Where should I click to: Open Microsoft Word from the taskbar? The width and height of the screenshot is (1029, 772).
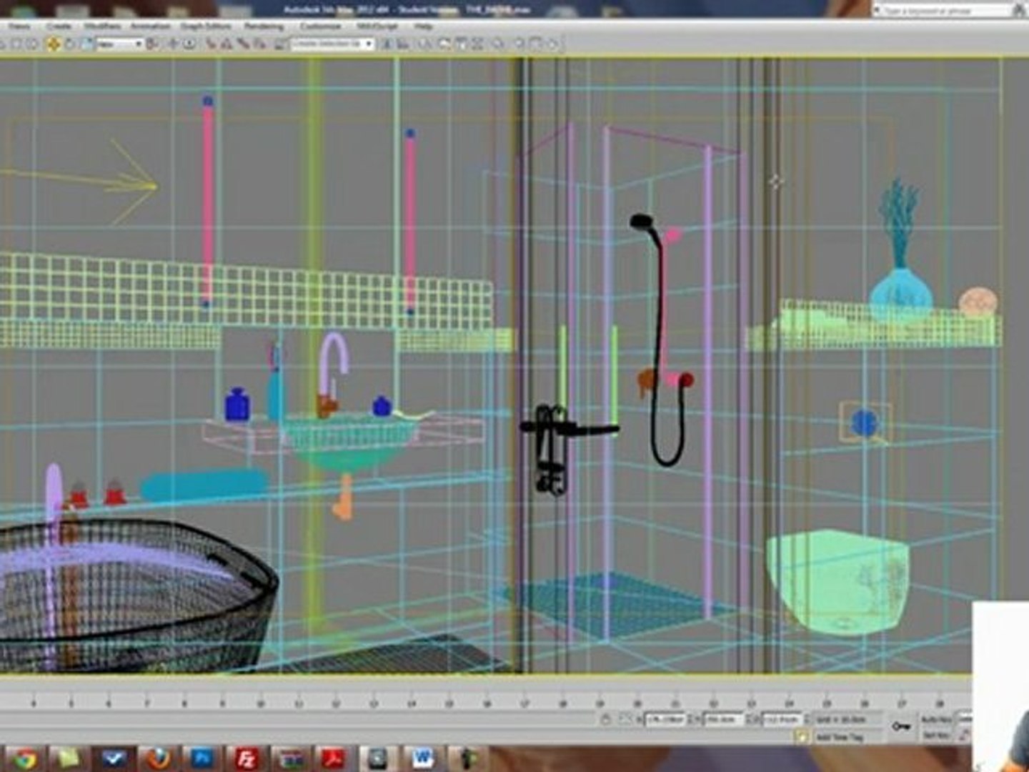point(422,758)
